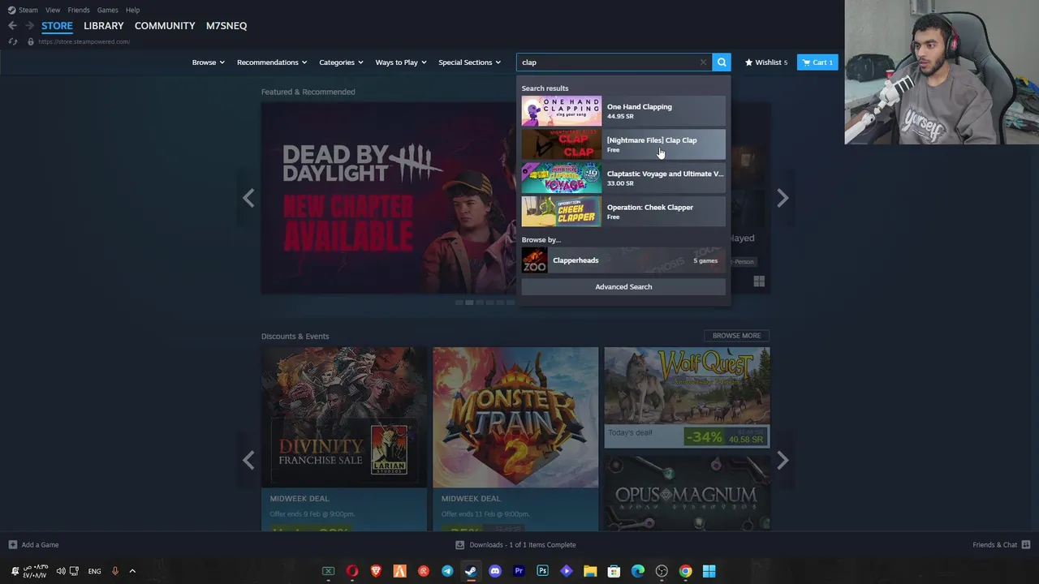1039x584 pixels.
Task: Click the microphone tray icon
Action: coord(115,571)
